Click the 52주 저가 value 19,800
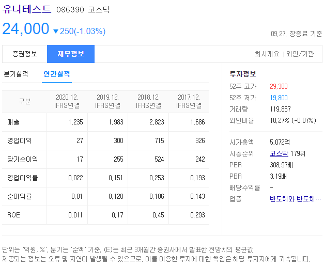 (279, 98)
